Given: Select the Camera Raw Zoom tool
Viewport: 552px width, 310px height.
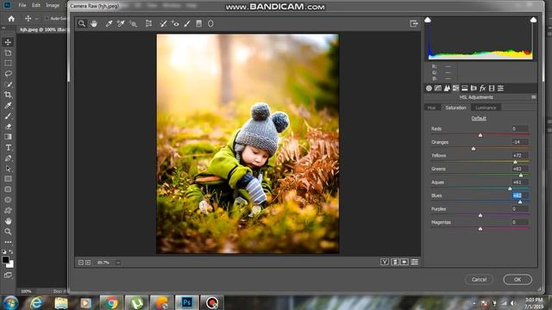Looking at the screenshot, I should [x=82, y=23].
